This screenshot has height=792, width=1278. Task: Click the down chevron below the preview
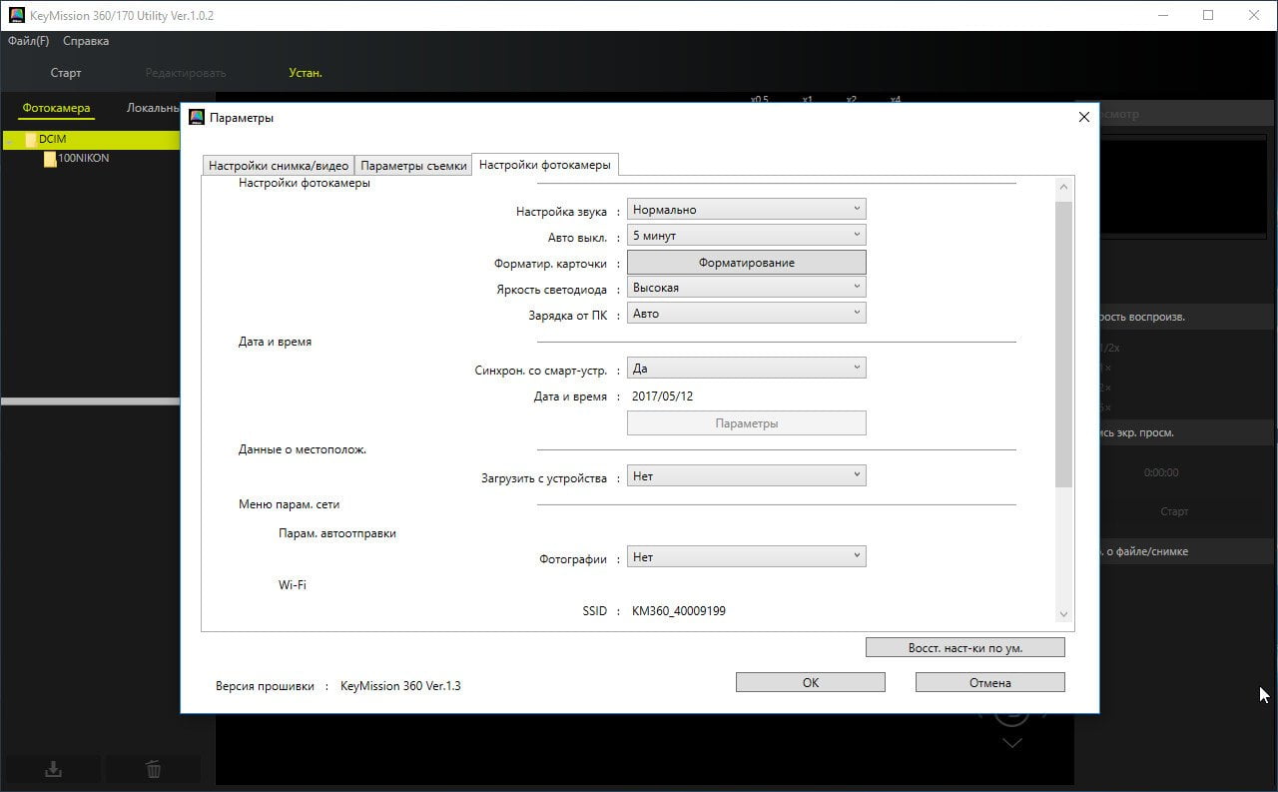1012,743
